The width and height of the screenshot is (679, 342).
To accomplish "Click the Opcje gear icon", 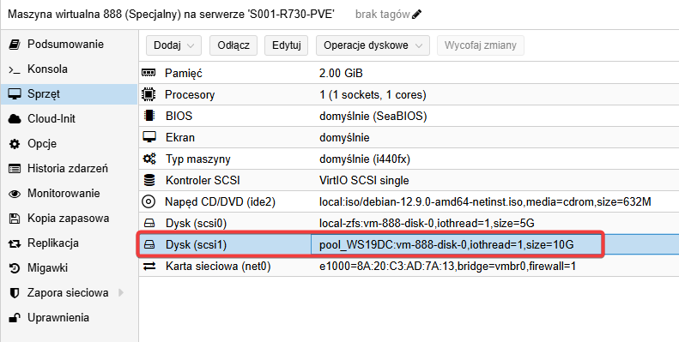I will pos(15,144).
